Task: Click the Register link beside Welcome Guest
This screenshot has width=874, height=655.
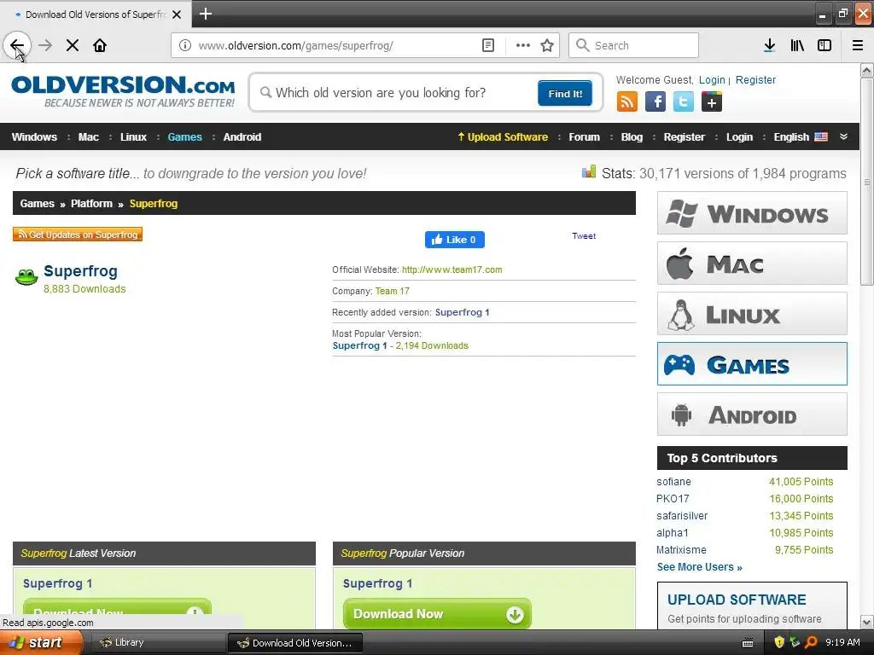Action: point(755,79)
